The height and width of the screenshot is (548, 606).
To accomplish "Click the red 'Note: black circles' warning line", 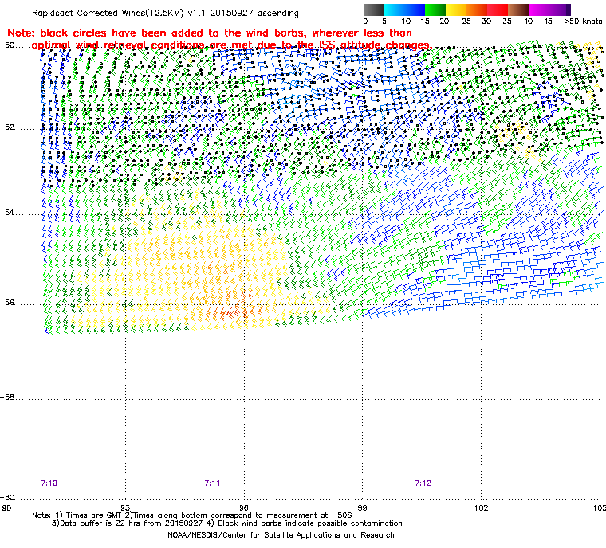I will coord(210,33).
